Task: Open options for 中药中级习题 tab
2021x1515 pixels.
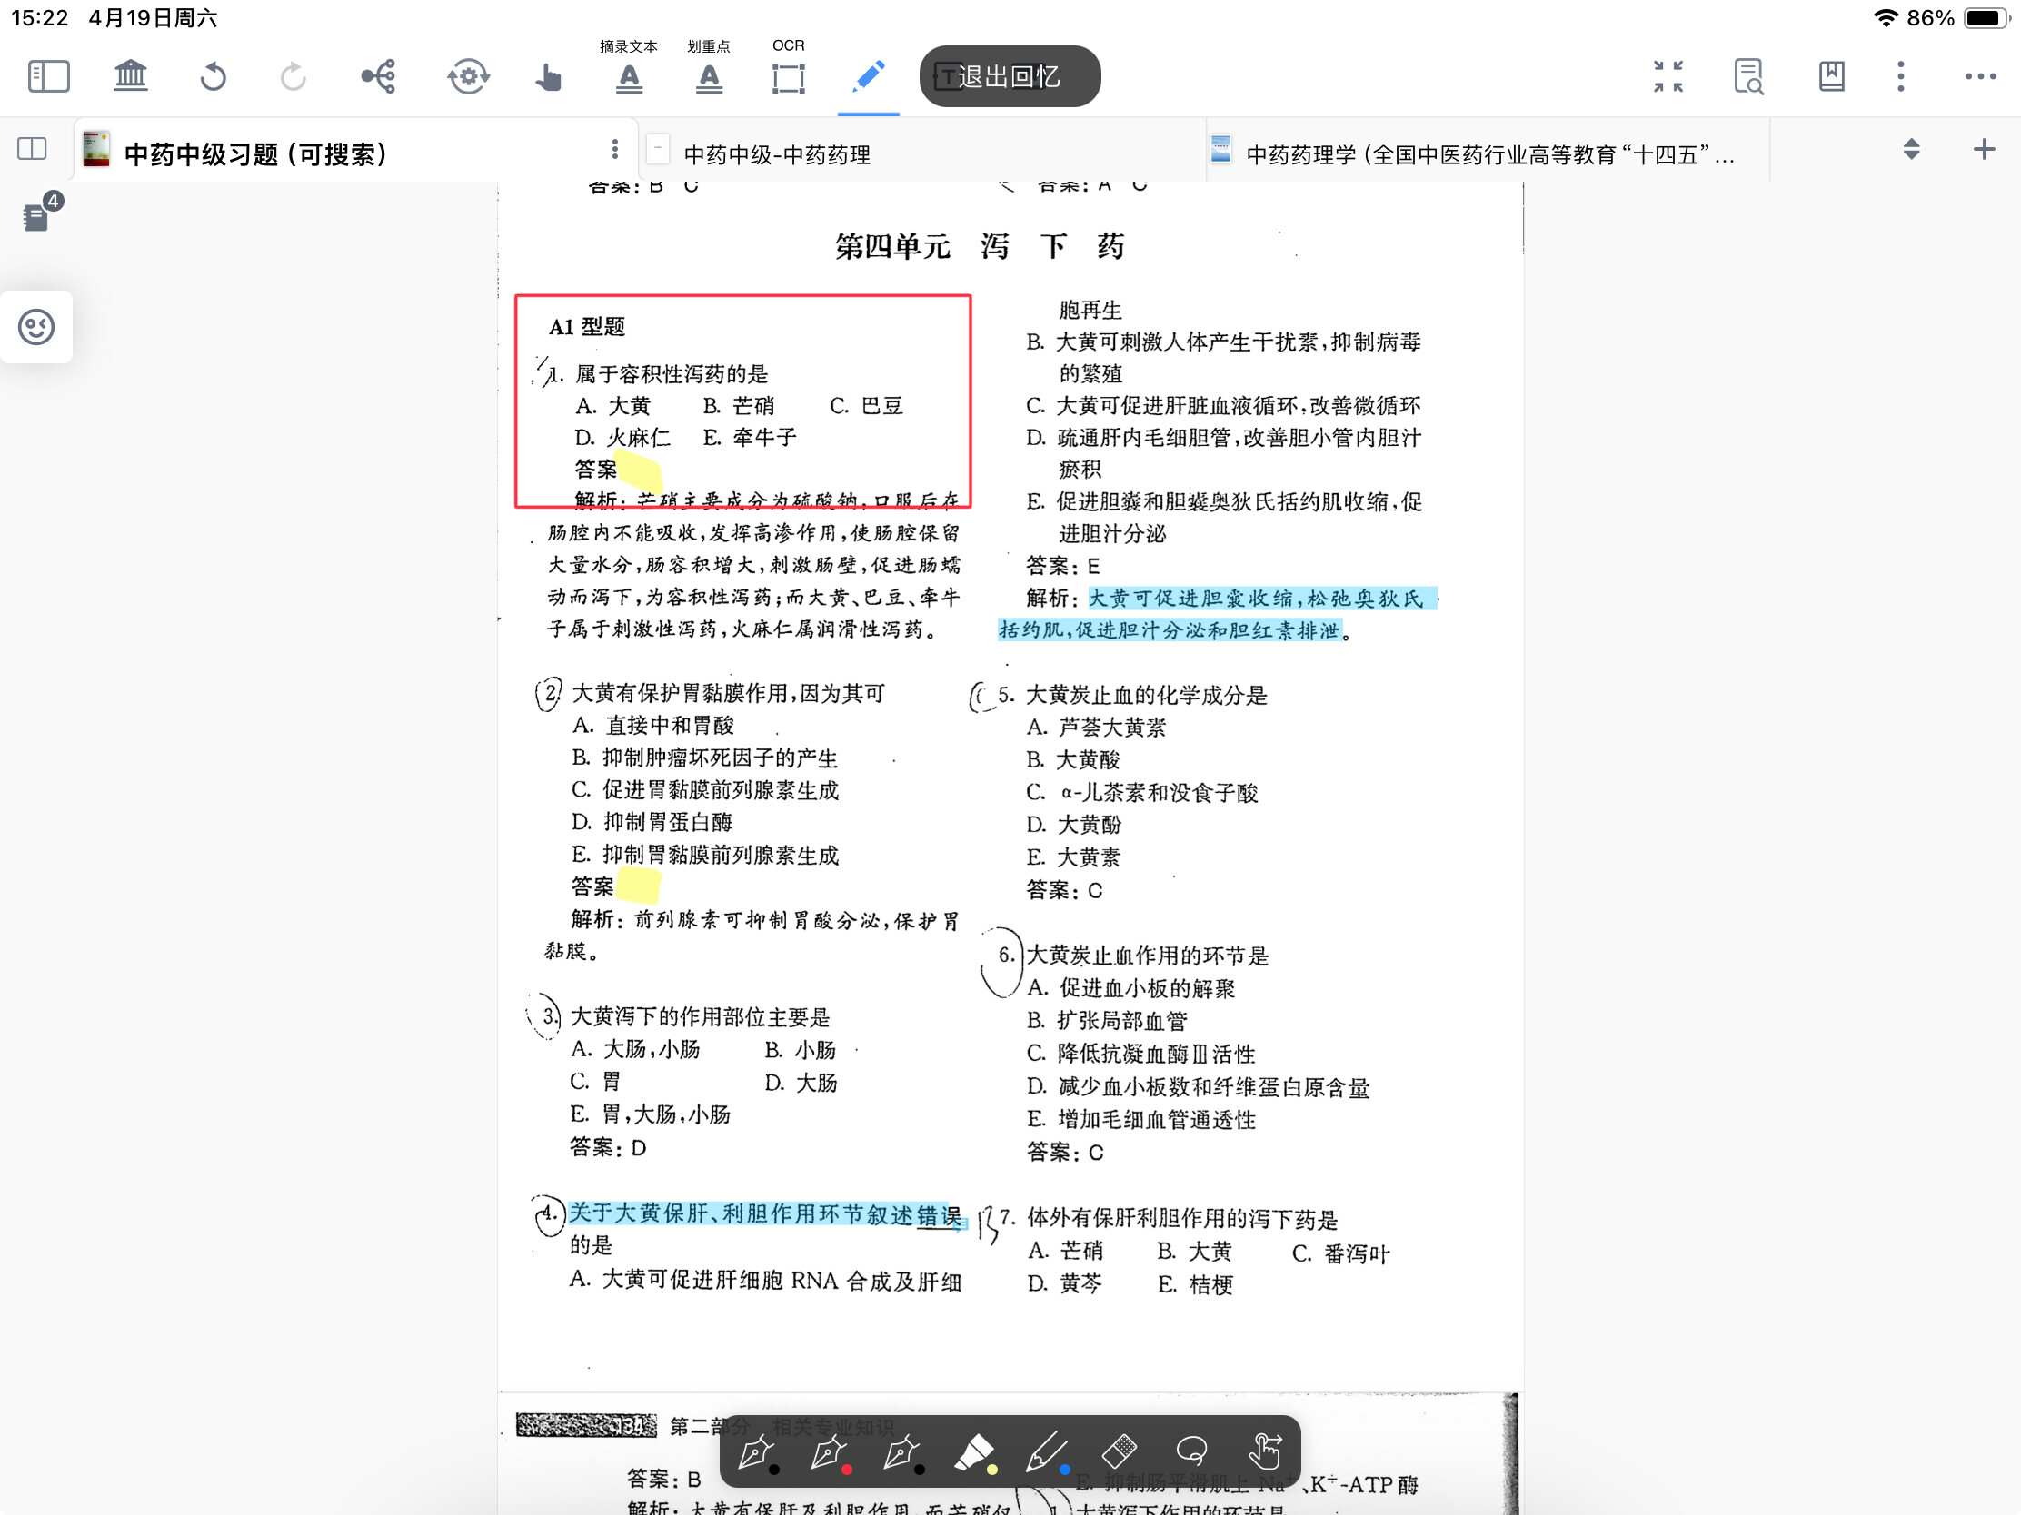Action: tap(615, 149)
